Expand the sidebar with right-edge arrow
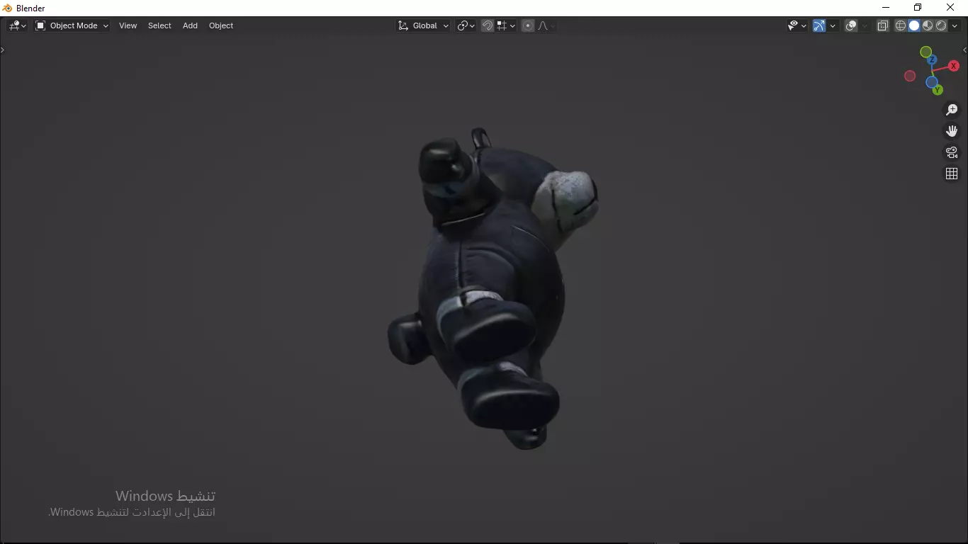 coord(964,50)
